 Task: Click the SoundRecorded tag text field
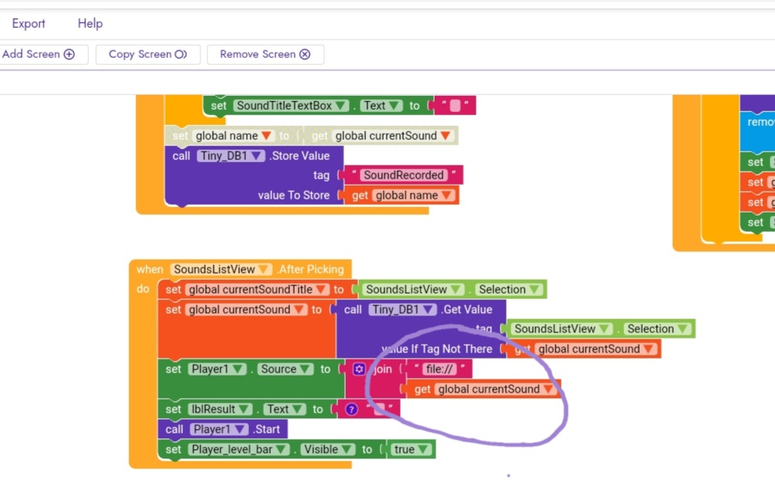pos(404,175)
